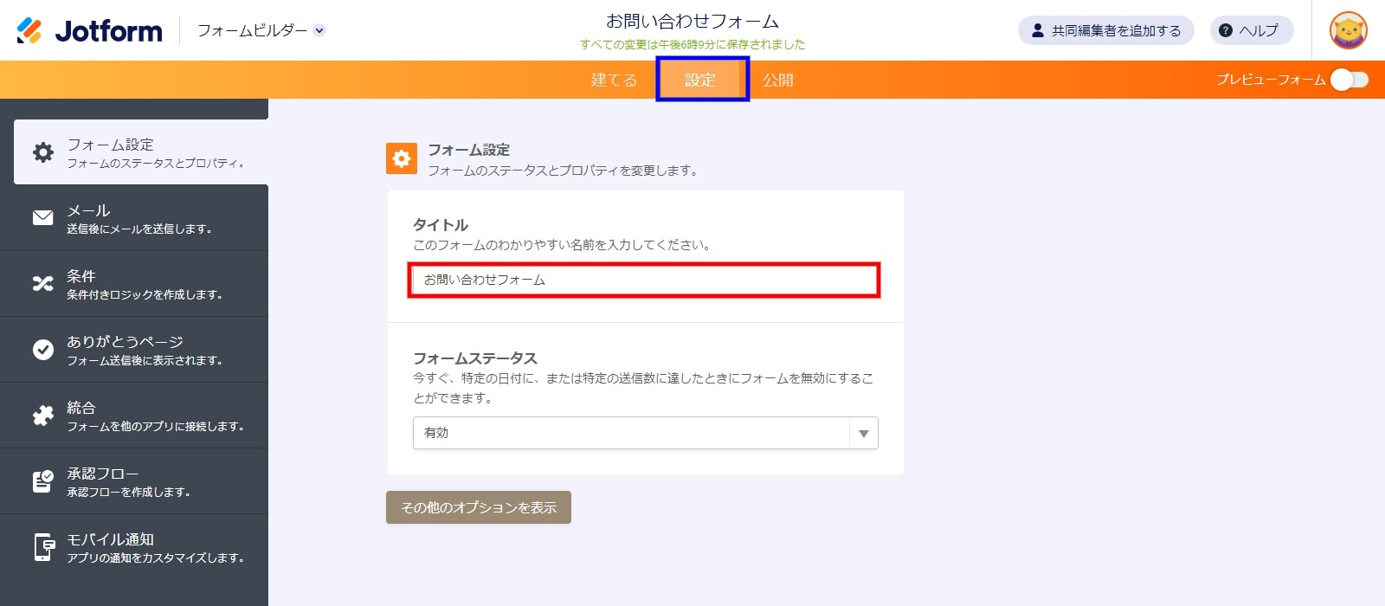
Task: Click 共同編集者を追加する button
Action: pos(1105,30)
